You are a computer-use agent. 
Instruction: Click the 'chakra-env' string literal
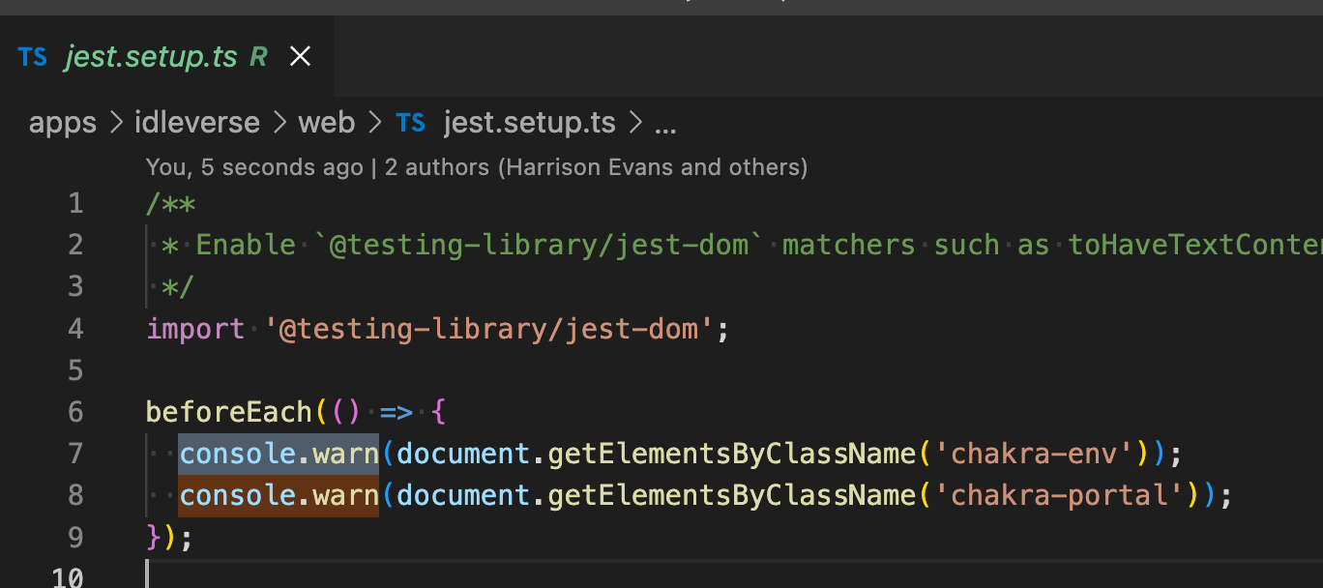[x=1035, y=453]
